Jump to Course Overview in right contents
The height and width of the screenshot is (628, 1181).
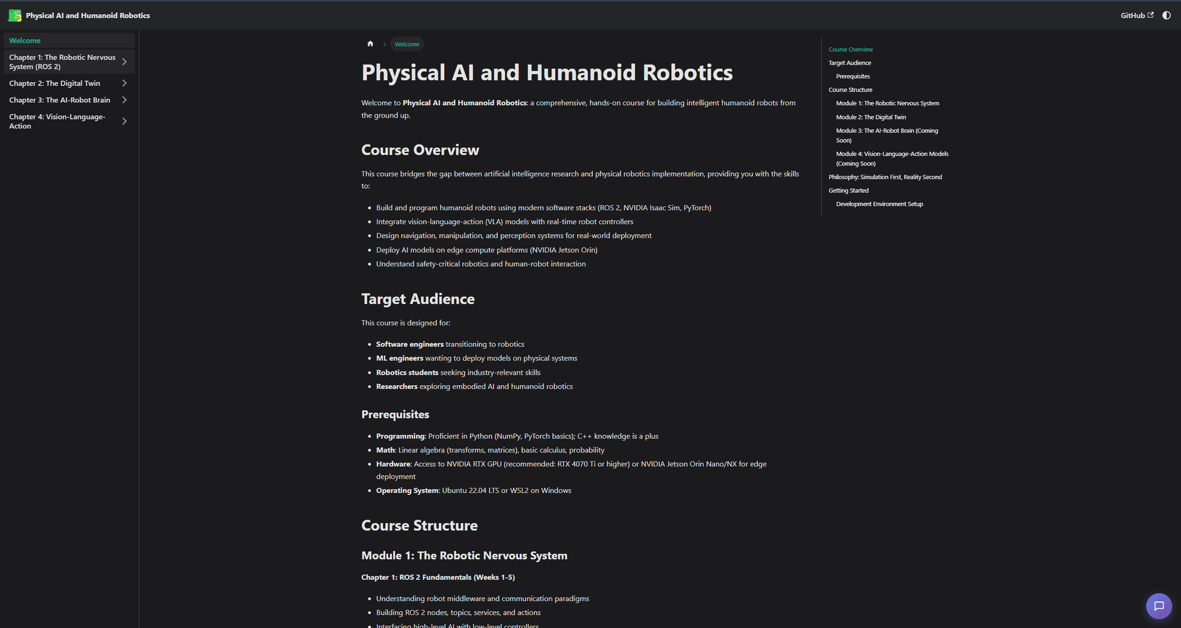(x=850, y=49)
